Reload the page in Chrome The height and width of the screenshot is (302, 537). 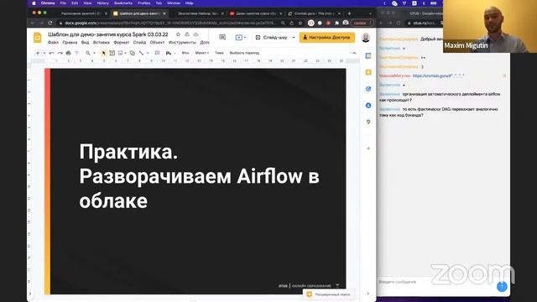coord(50,23)
